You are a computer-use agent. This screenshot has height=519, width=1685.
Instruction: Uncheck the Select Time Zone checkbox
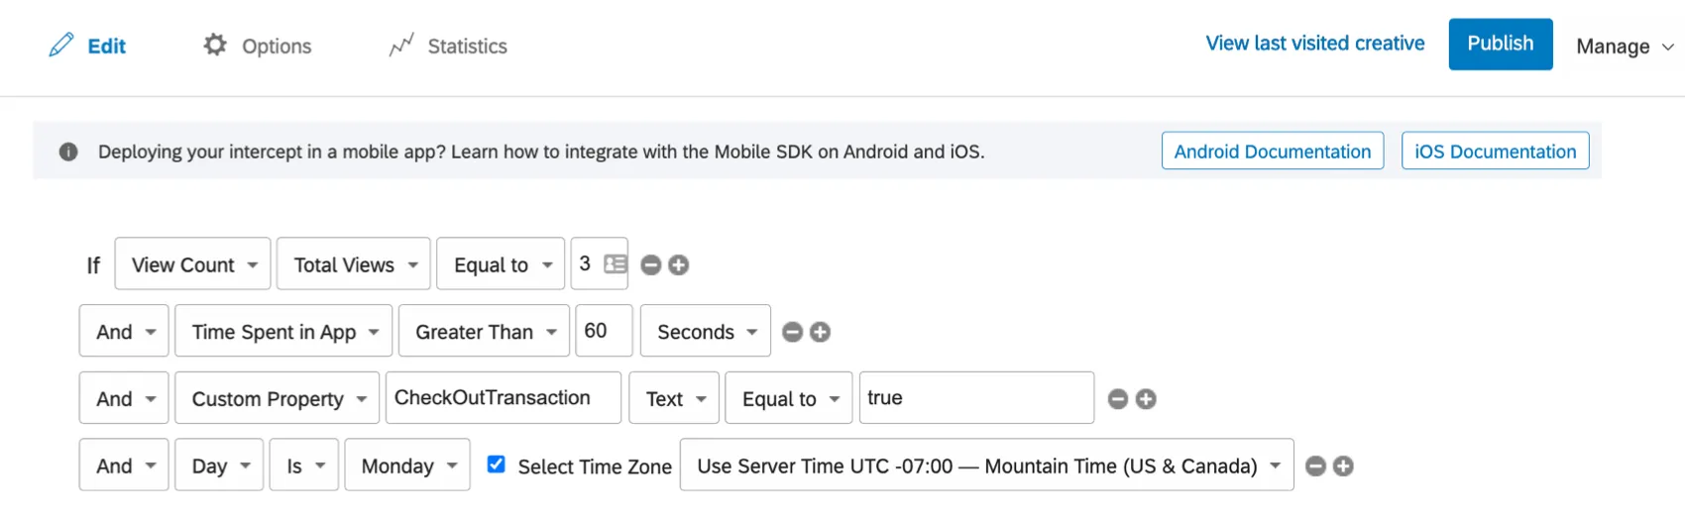click(x=497, y=465)
